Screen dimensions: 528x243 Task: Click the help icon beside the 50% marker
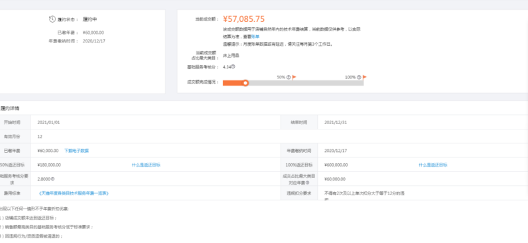point(289,77)
